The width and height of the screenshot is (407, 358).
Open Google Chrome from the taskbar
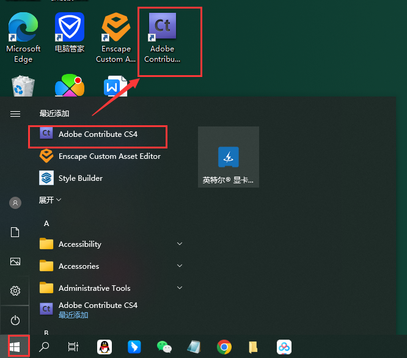tap(224, 347)
